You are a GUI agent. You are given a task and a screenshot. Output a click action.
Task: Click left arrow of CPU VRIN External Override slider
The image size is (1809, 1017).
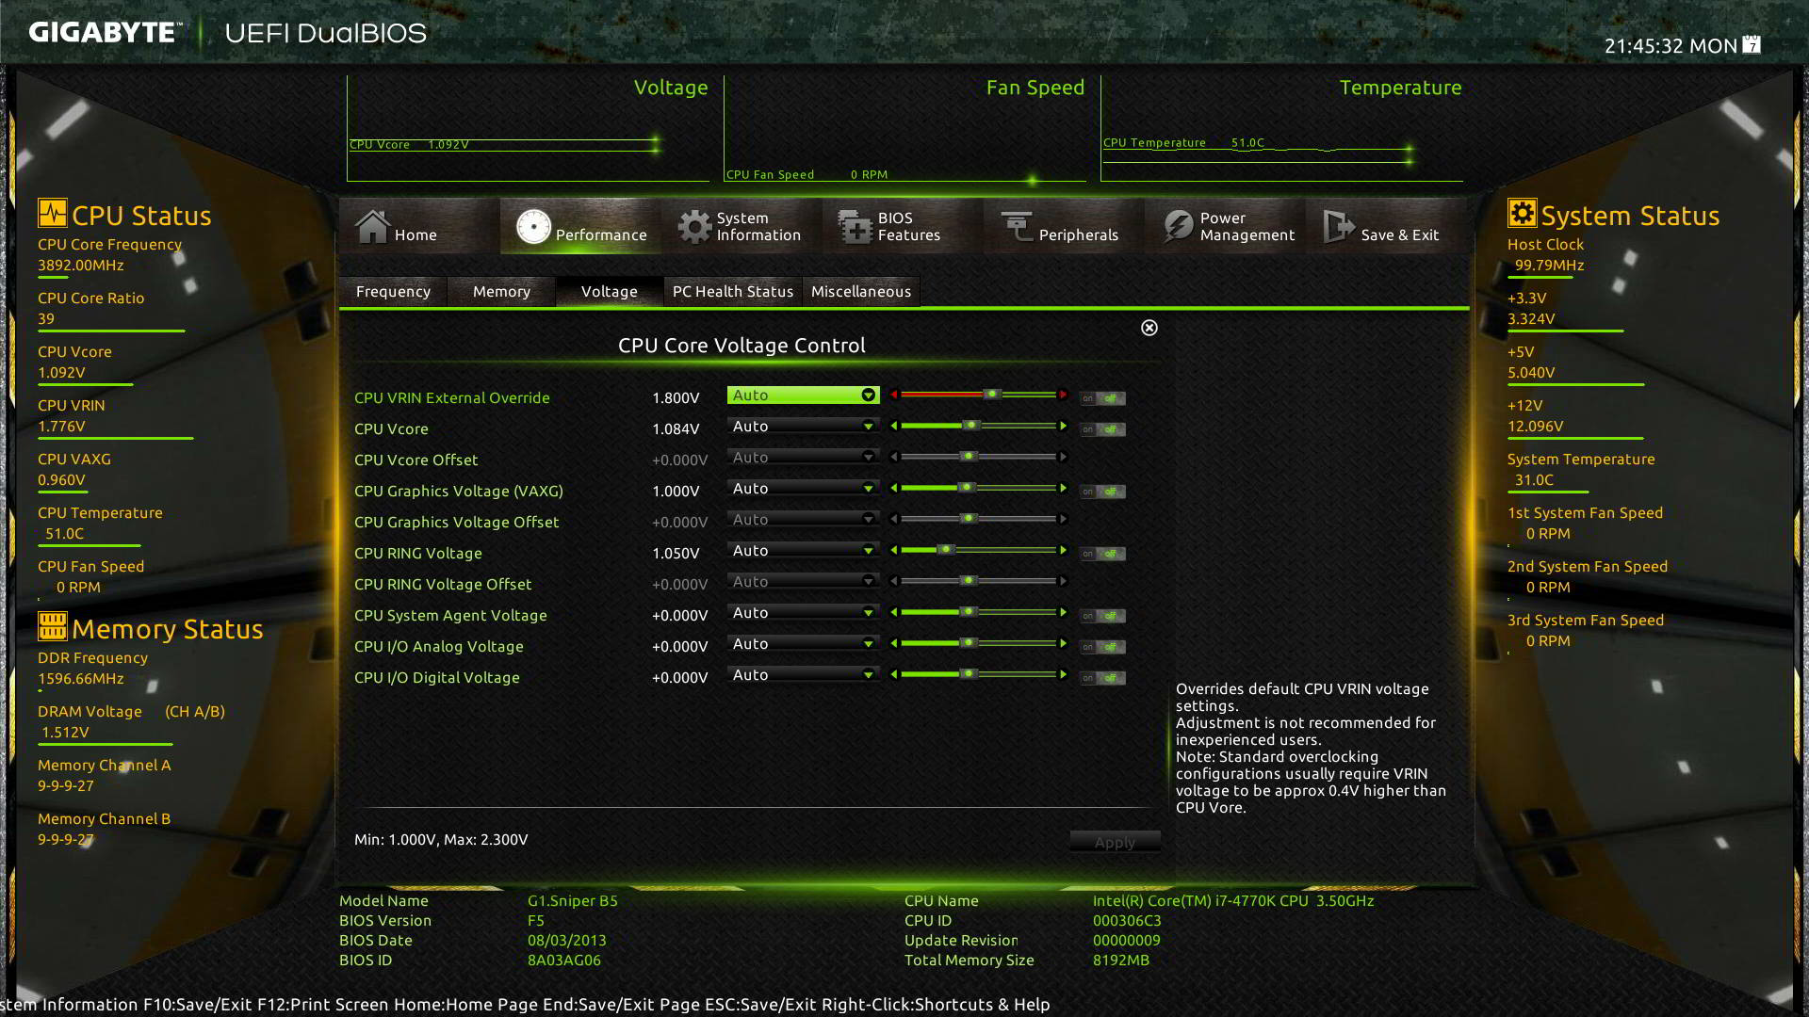pos(894,395)
